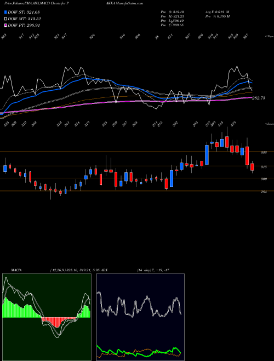Viewport: 274px width, 361px height.
Task: Click the Pre C: 309.65 value
Action: pyautogui.click(x=172, y=25)
